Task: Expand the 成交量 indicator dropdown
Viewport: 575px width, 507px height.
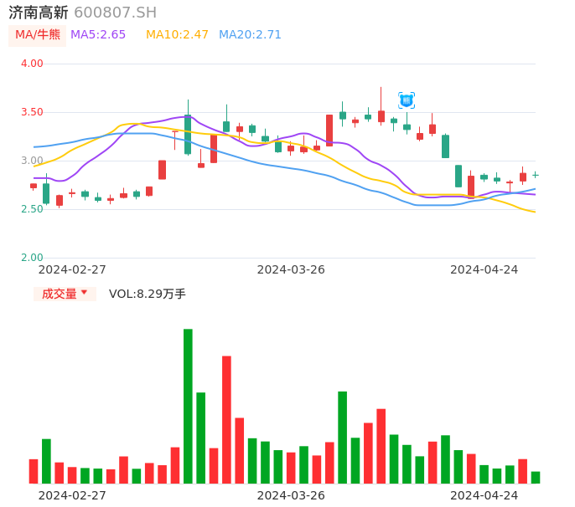Action: (x=65, y=294)
